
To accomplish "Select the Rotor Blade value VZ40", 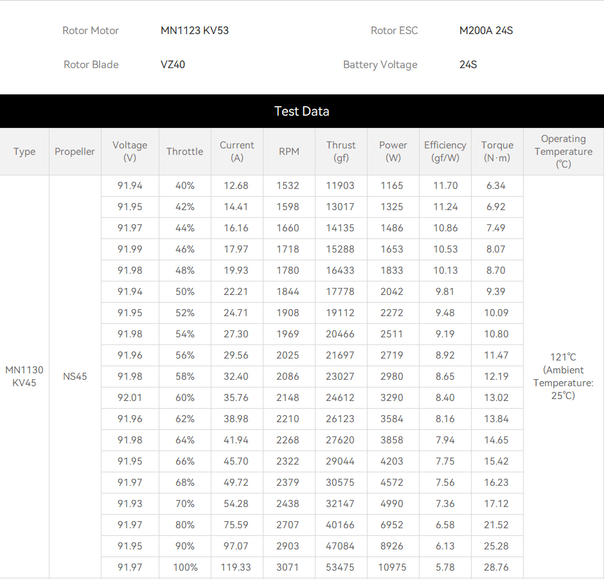I will tap(173, 64).
